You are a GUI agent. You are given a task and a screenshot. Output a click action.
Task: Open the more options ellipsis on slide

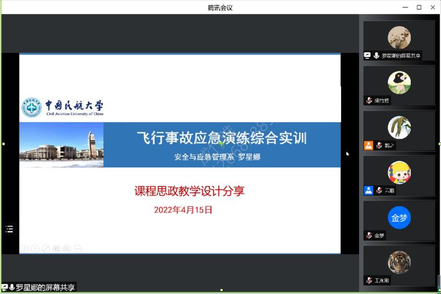78,249
